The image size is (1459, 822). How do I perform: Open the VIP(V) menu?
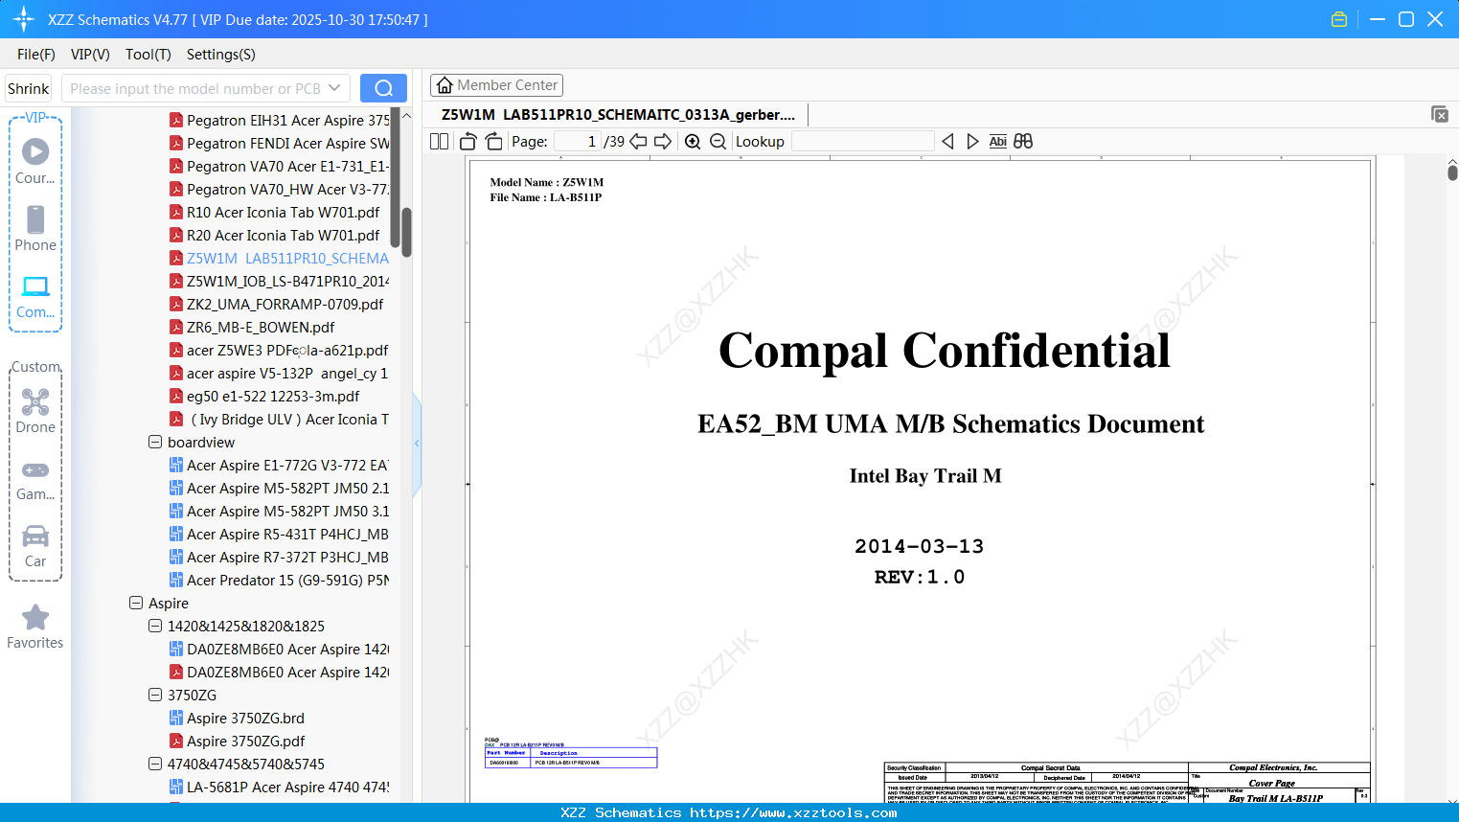(x=90, y=55)
